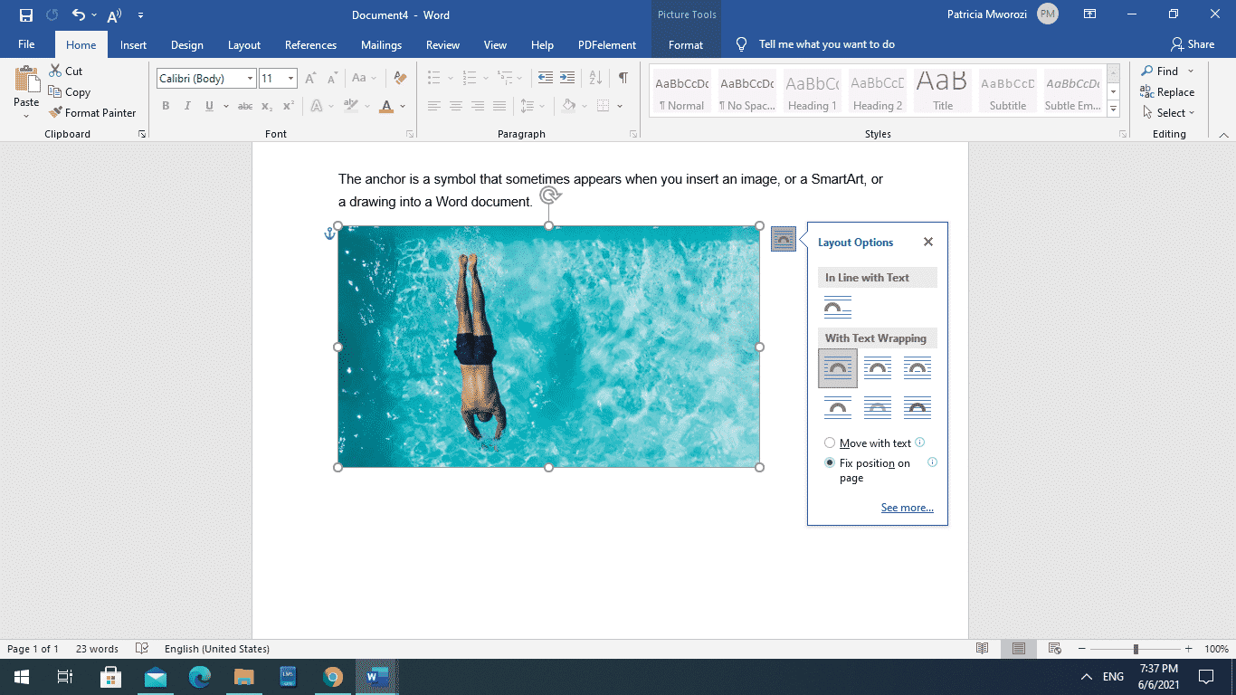Switch to the References tab
This screenshot has height=695, width=1236.
(x=310, y=43)
